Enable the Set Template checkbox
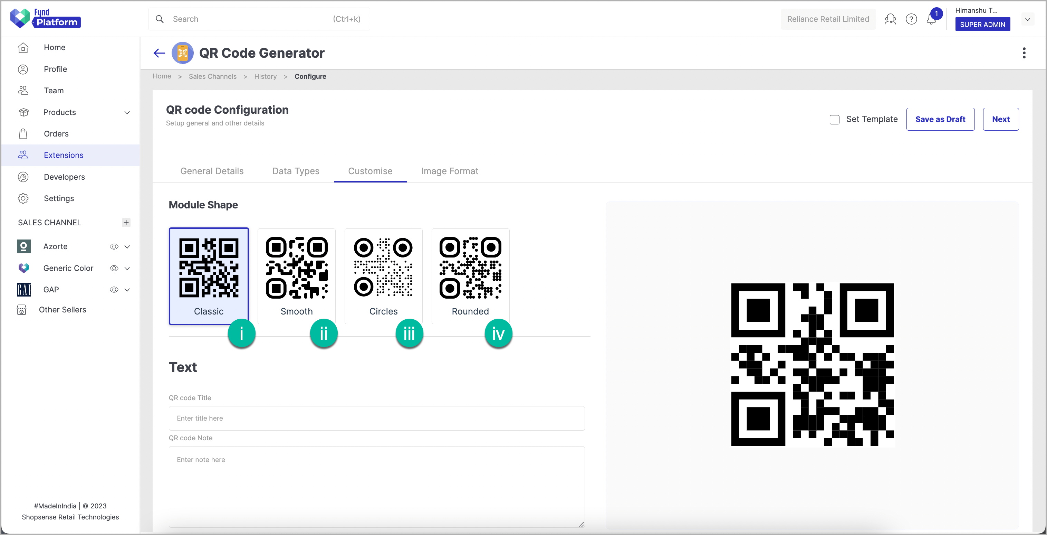The width and height of the screenshot is (1047, 535). tap(835, 119)
